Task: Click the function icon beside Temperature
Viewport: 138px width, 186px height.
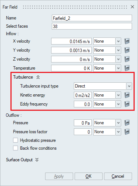Action: pyautogui.click(x=127, y=68)
